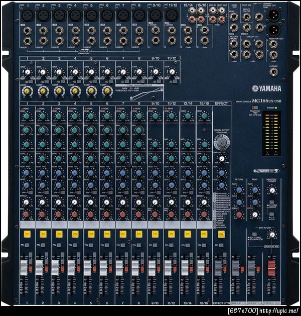Click the PHONES headphone jack
This screenshot has height=316, width=301.
click(273, 72)
